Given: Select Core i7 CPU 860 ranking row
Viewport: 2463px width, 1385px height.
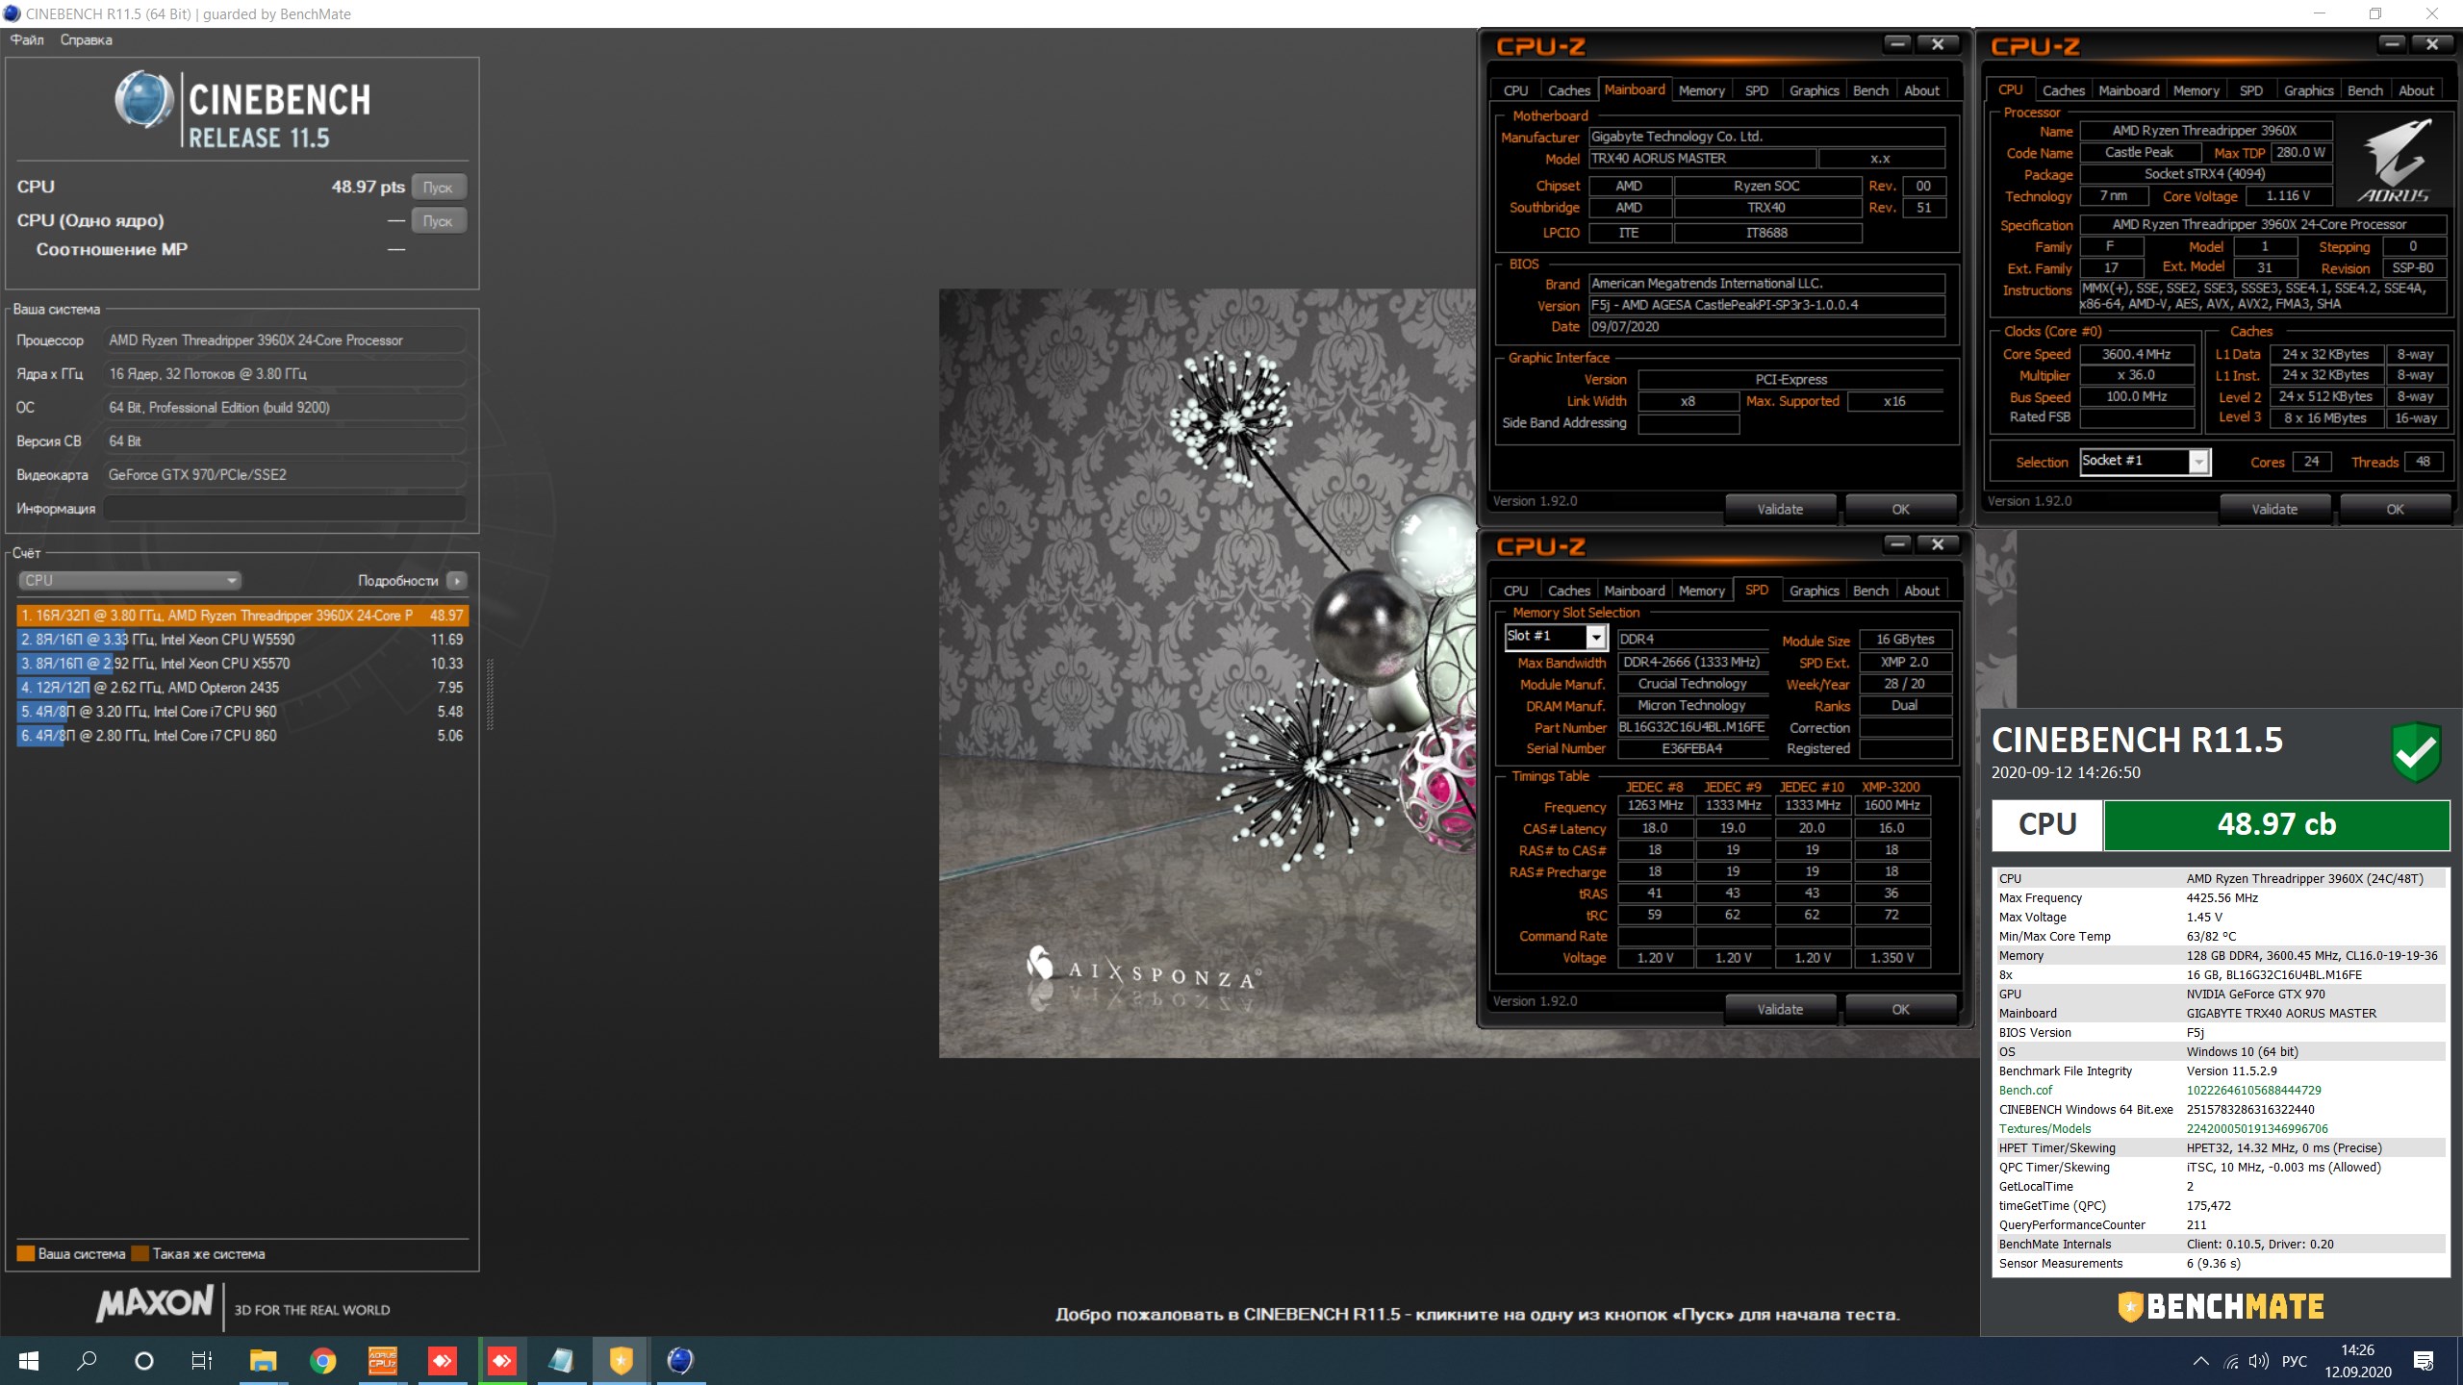Looking at the screenshot, I should [x=242, y=736].
